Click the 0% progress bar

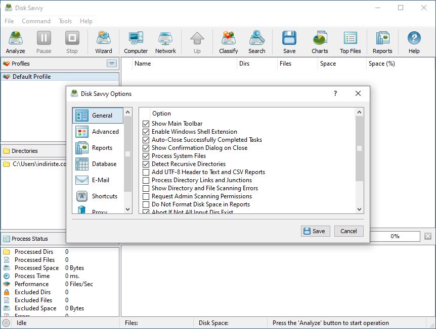coord(395,236)
